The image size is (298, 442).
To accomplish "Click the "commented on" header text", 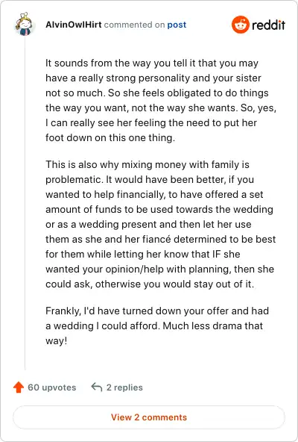I will (x=134, y=25).
